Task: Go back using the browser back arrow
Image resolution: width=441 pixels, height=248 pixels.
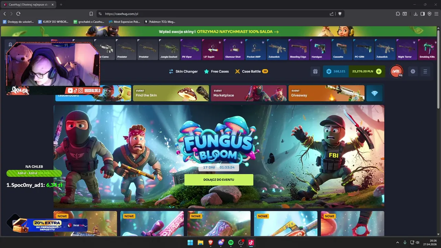Action: (4, 14)
